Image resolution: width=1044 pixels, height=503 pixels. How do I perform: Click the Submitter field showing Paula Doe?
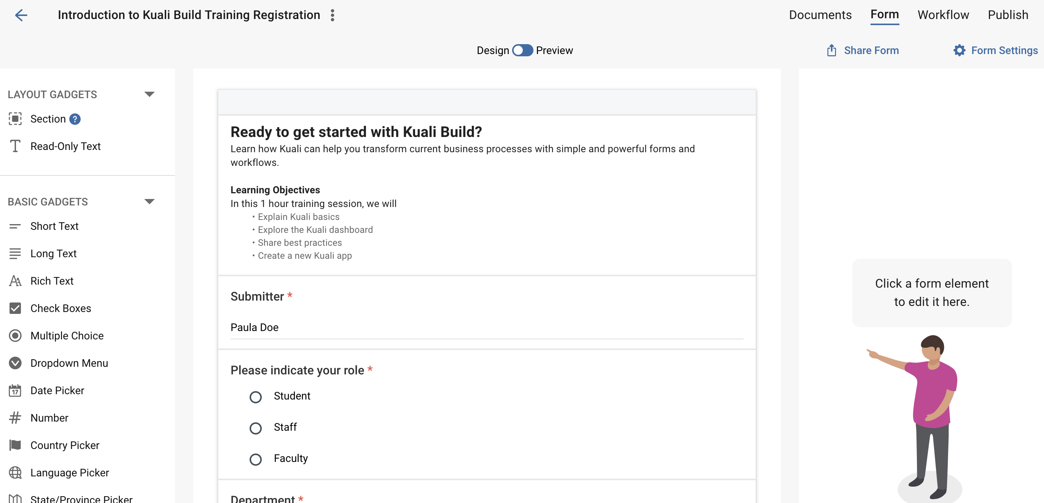(486, 327)
